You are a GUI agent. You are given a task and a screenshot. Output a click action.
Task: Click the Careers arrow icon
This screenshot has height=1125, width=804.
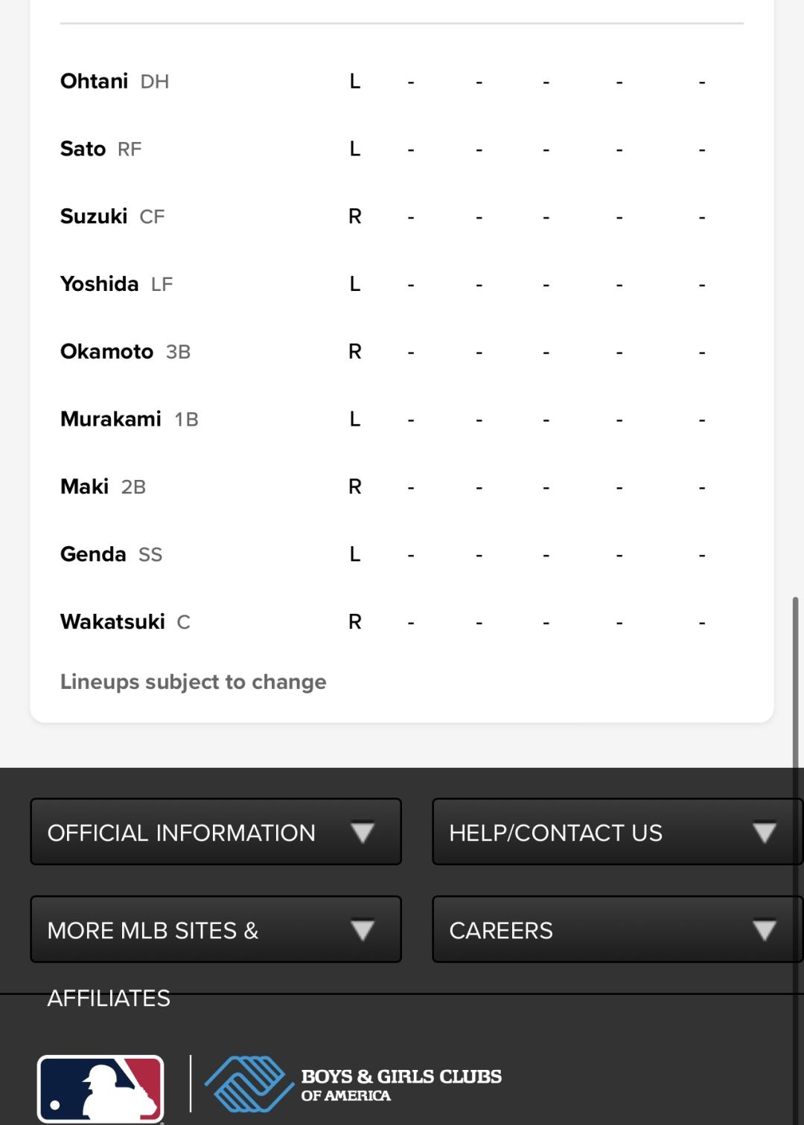pyautogui.click(x=765, y=930)
